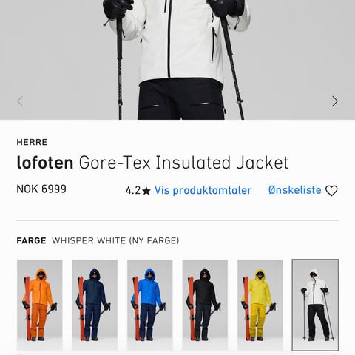This screenshot has height=355, width=355.
Task: Open Vis produktomtaler reviews link
Action: (203, 190)
